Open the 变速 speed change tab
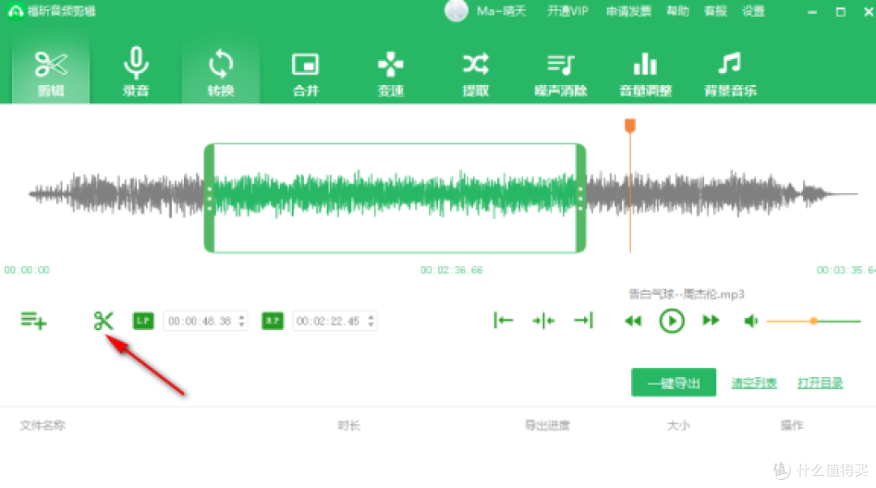This screenshot has width=876, height=488. pyautogui.click(x=390, y=73)
